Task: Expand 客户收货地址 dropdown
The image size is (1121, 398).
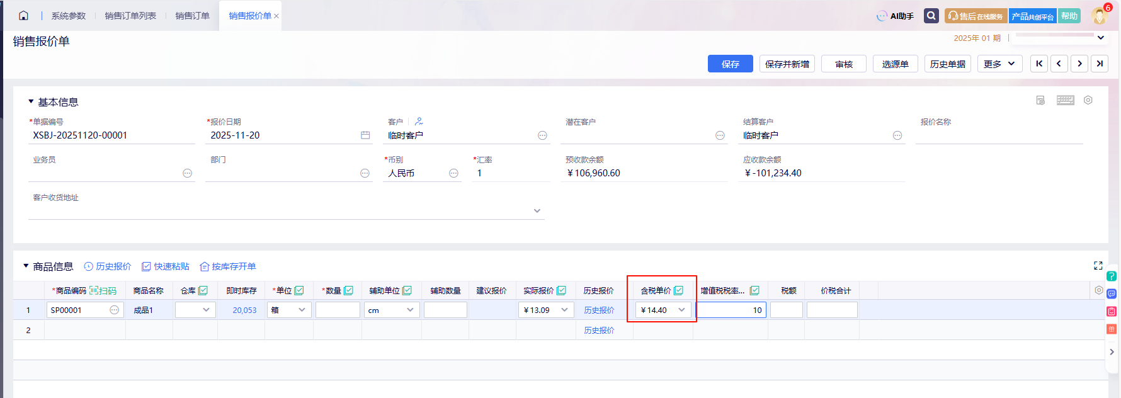Action: point(537,211)
